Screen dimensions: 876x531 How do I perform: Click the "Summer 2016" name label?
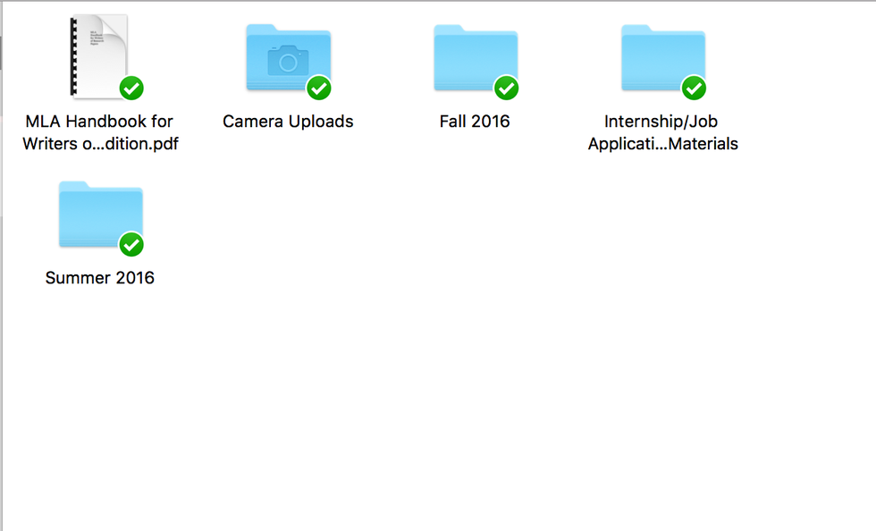(x=100, y=278)
